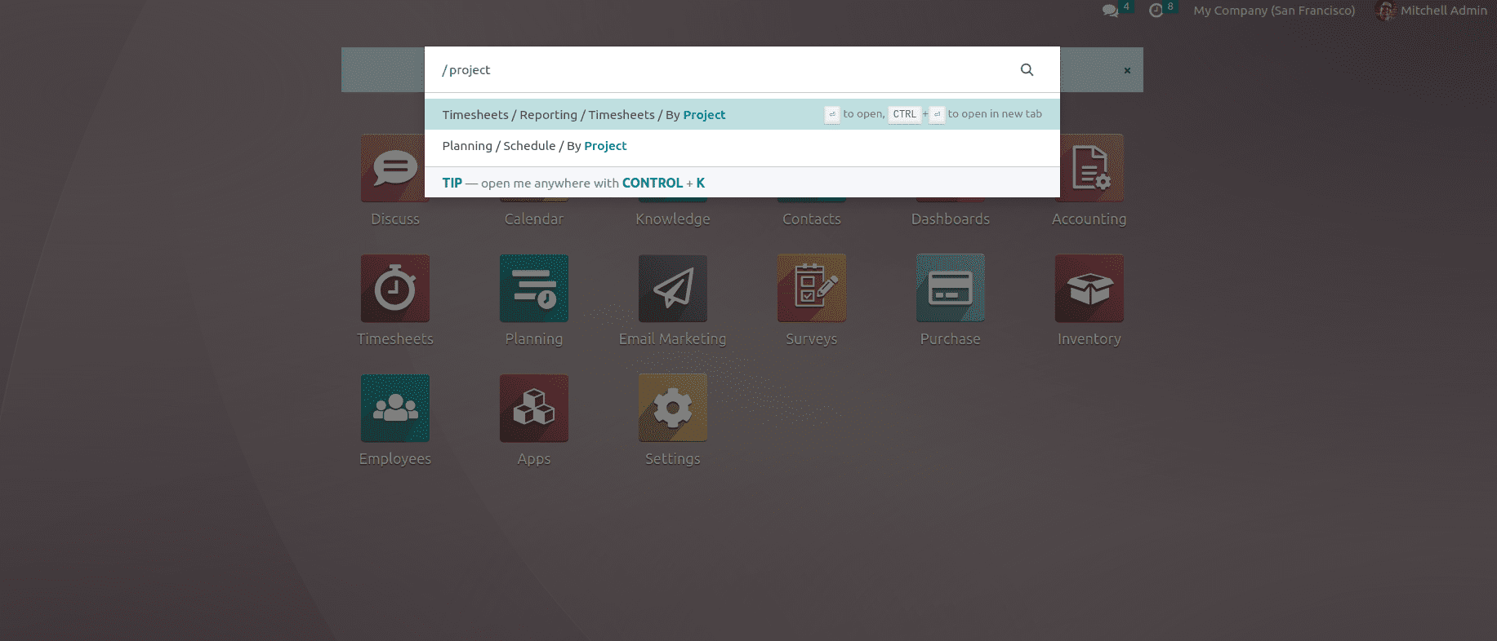Open the Settings gear app

point(673,408)
